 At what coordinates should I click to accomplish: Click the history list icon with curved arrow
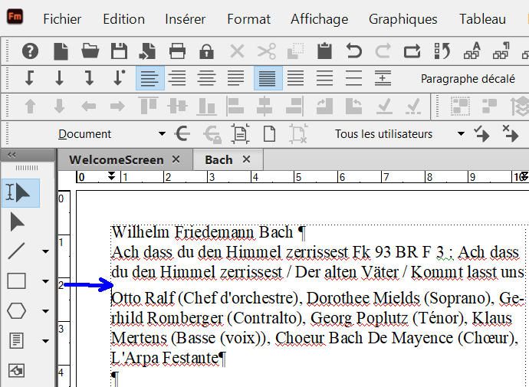coord(442,51)
